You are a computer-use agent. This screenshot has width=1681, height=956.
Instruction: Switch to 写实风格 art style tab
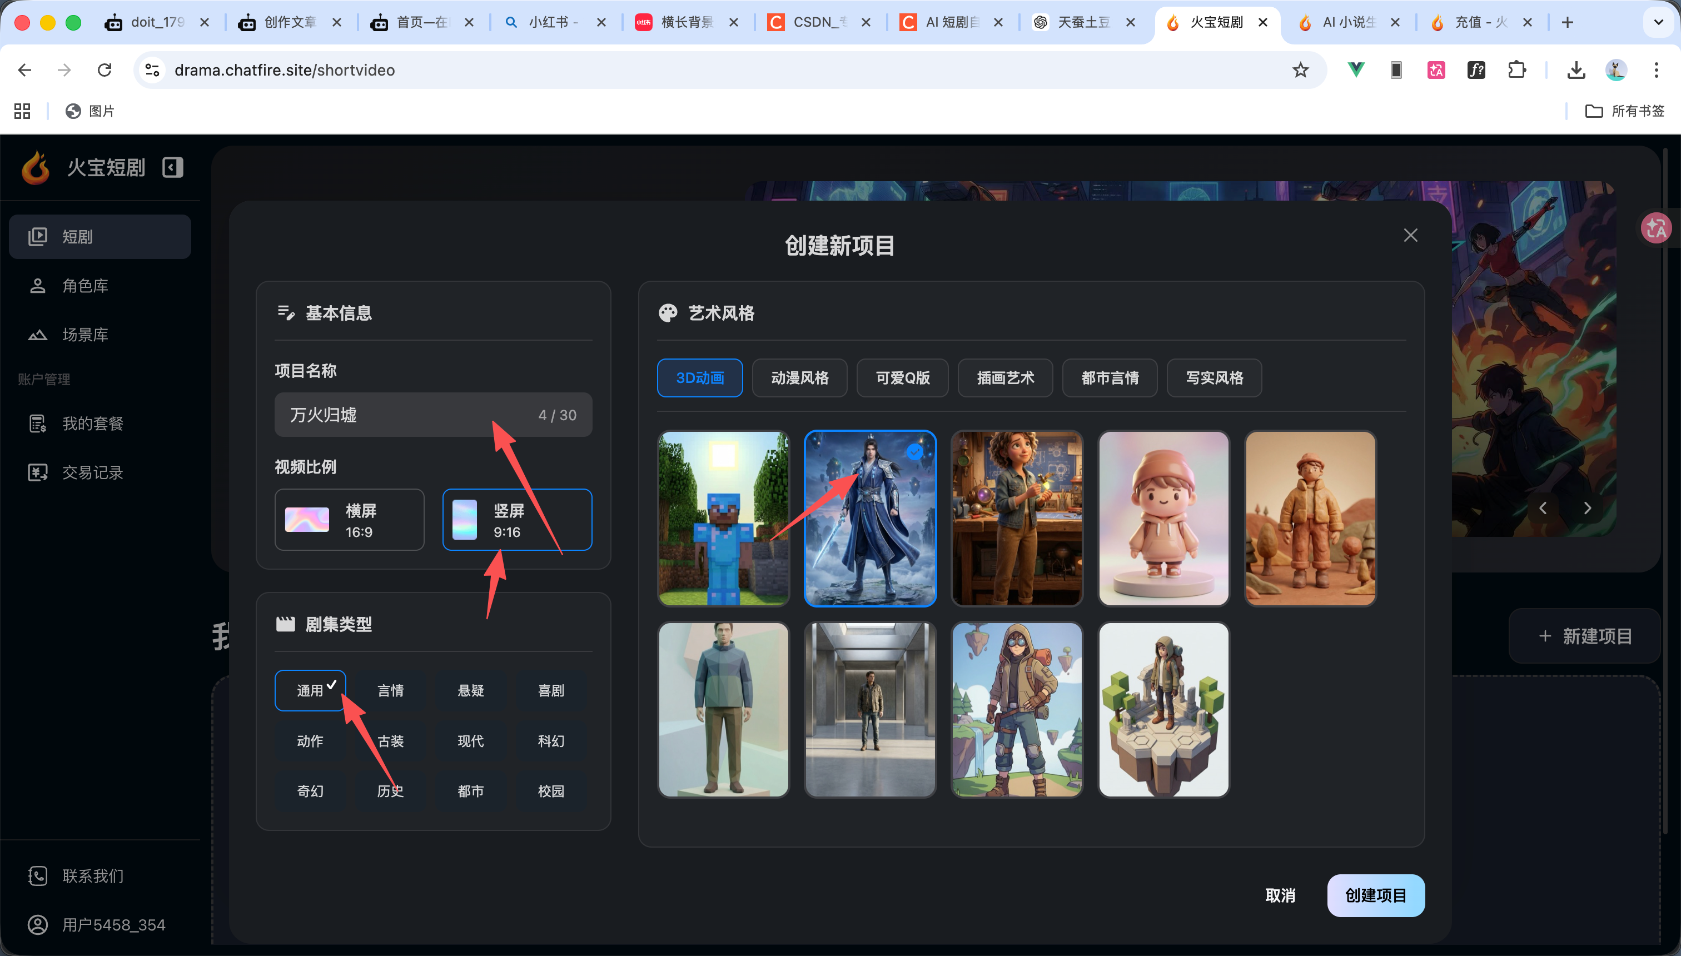click(1213, 377)
